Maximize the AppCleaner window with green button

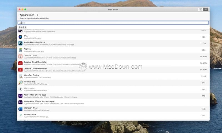[x=25, y=9]
